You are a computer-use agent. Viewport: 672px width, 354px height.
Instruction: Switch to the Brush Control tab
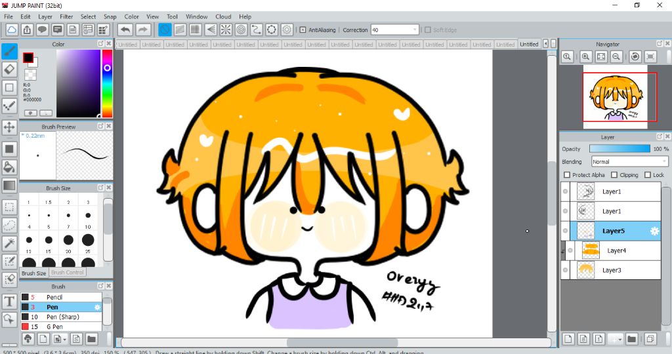(68, 273)
